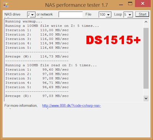This screenshot has height=140, width=153.
Task: Click the write Iteration 4 value "114,94 MB/sec"
Action: [x=54, y=43]
